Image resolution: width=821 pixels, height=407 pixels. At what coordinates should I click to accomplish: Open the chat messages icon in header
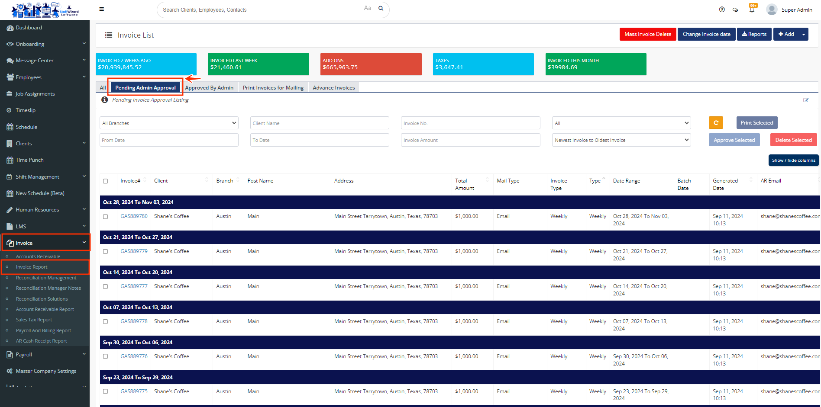(x=735, y=10)
